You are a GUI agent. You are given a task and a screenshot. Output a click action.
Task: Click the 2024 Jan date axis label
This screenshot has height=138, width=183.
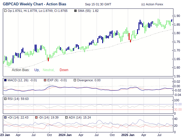tap(65, 135)
